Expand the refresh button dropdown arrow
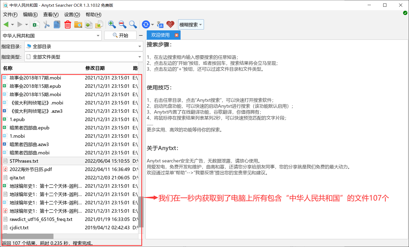Image resolution: width=409 pixels, height=247 pixels. tap(153, 25)
